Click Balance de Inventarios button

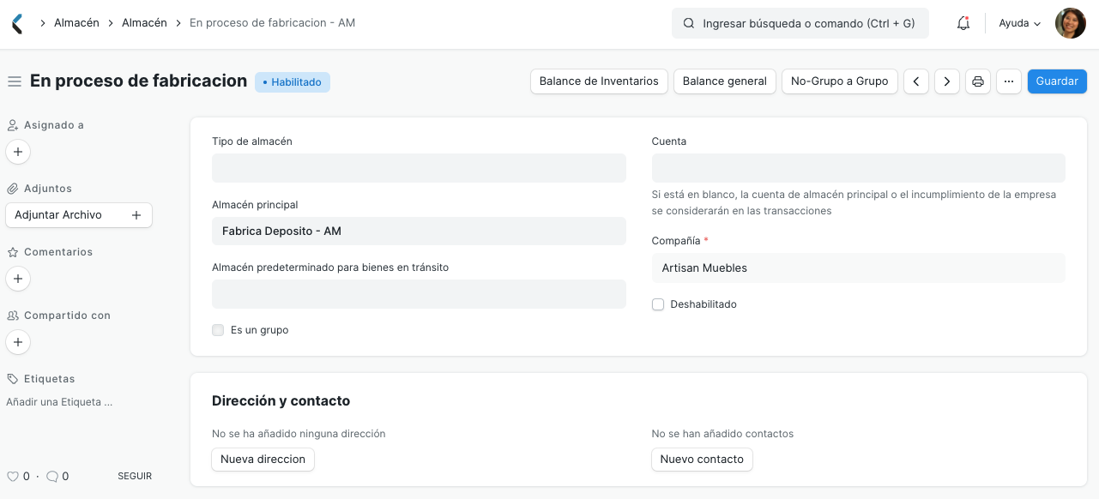[x=599, y=81]
